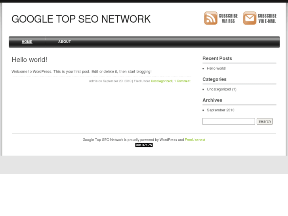Click the orange RSS feed icon

pyautogui.click(x=211, y=18)
